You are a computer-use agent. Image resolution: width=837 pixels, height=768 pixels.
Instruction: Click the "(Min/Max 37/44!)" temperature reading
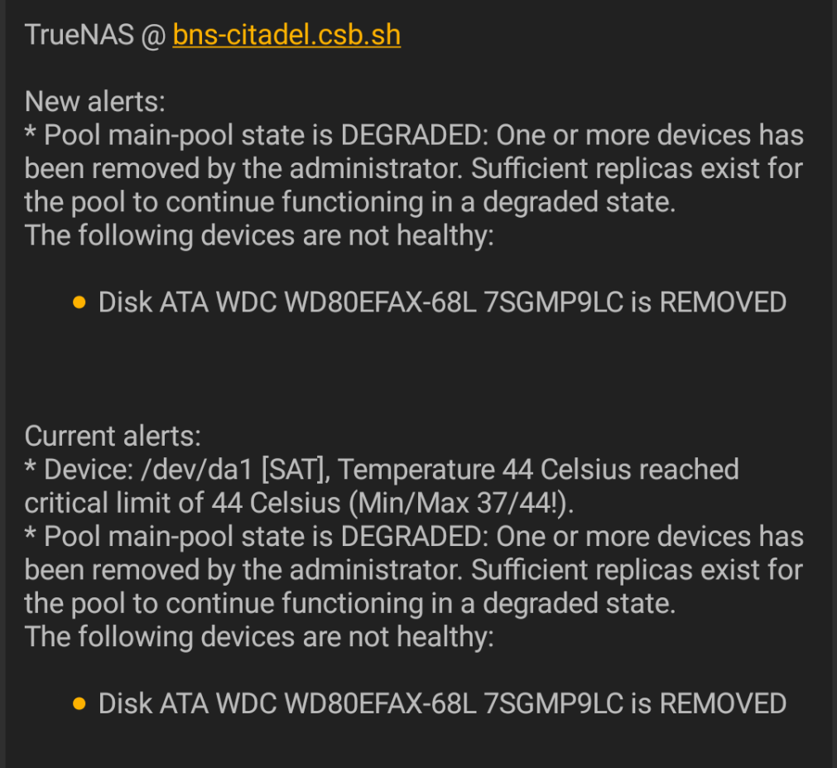(x=461, y=503)
